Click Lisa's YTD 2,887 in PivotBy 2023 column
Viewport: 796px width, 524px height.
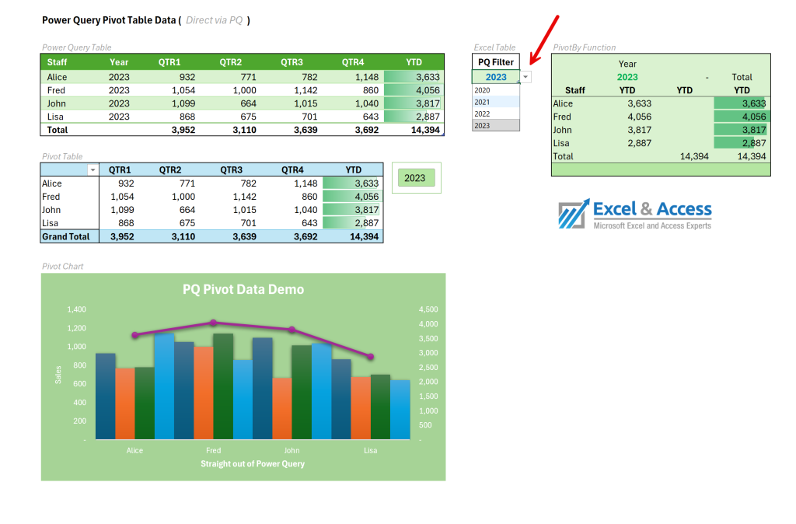click(639, 143)
